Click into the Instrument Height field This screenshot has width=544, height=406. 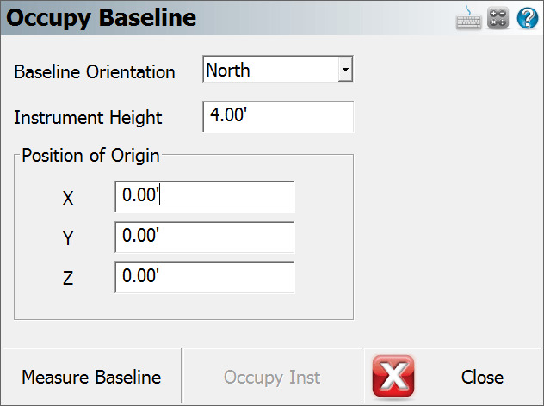click(278, 116)
